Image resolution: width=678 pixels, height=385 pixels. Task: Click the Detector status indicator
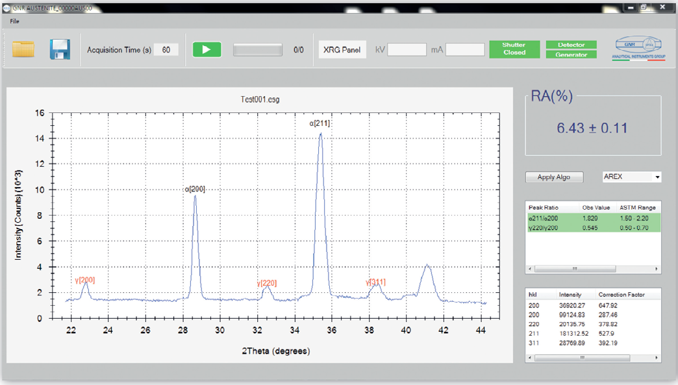click(x=571, y=45)
